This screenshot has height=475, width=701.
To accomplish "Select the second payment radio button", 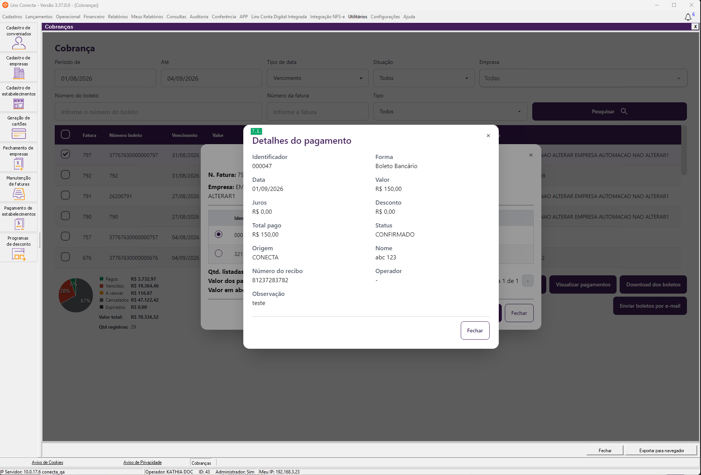I will click(219, 253).
